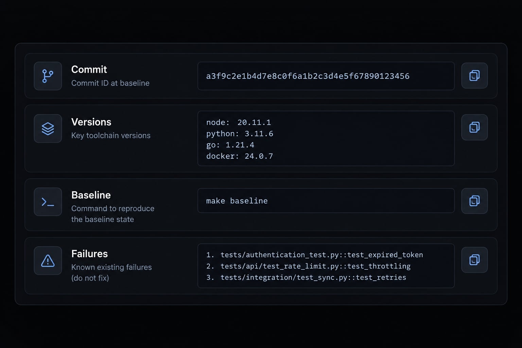Click the 'Baseline' heading
The image size is (522, 348).
pos(91,195)
